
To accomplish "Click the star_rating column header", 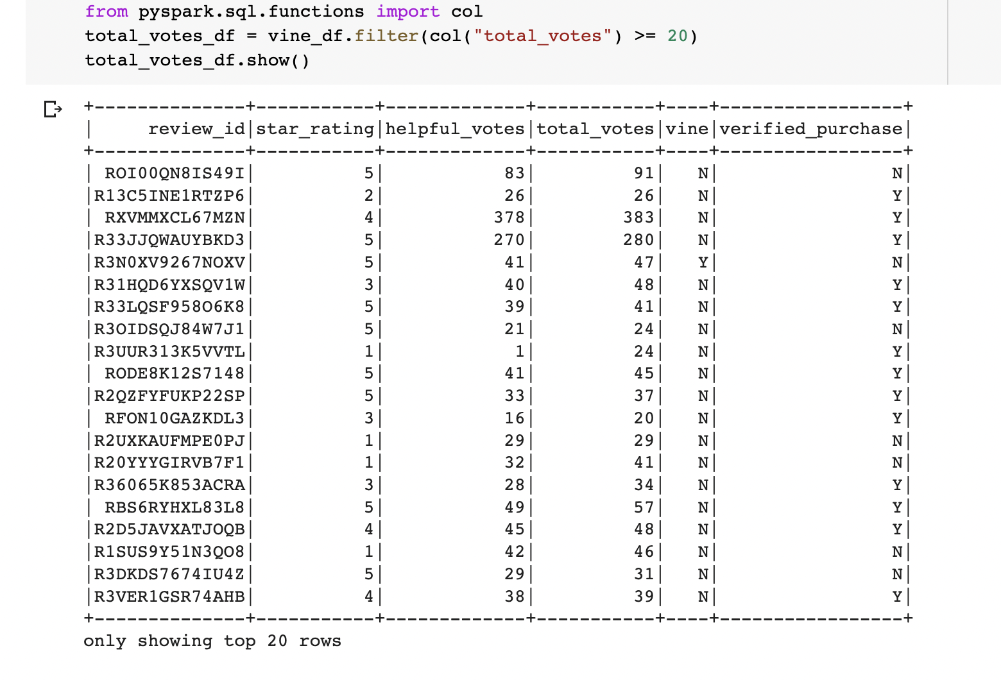I will pyautogui.click(x=314, y=129).
